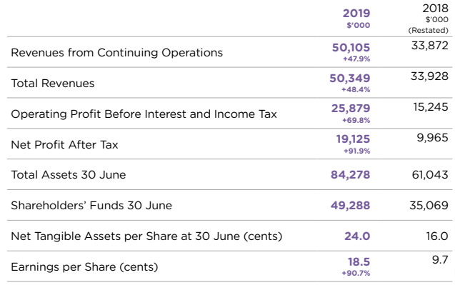Select Net Tangible Assets per Share label
The width and height of the screenshot is (455, 285).
click(x=146, y=236)
